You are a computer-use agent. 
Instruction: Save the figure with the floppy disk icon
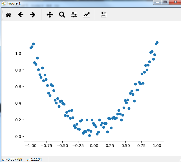pos(103,15)
